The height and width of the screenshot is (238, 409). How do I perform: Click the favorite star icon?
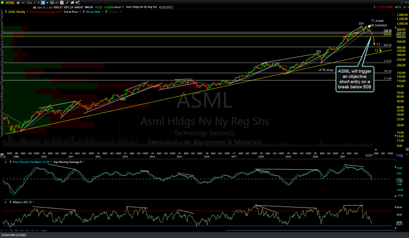402,3
